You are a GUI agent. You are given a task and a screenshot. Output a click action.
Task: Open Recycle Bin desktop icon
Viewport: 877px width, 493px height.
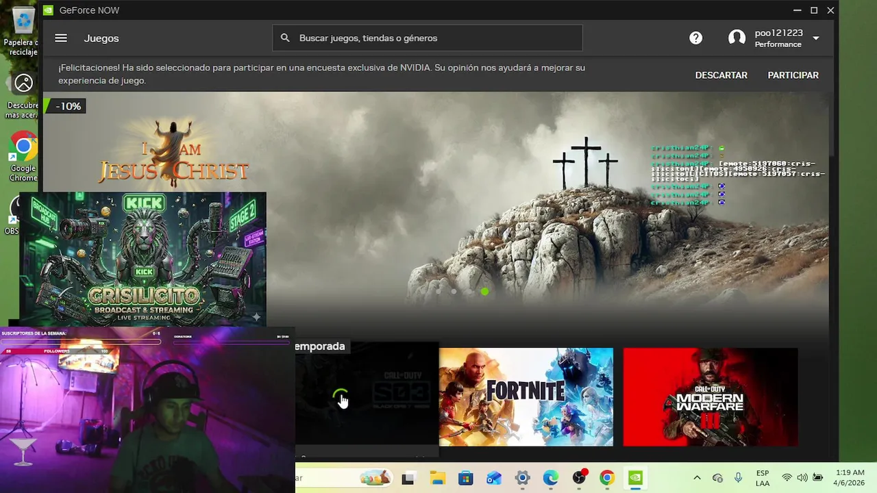[x=23, y=31]
